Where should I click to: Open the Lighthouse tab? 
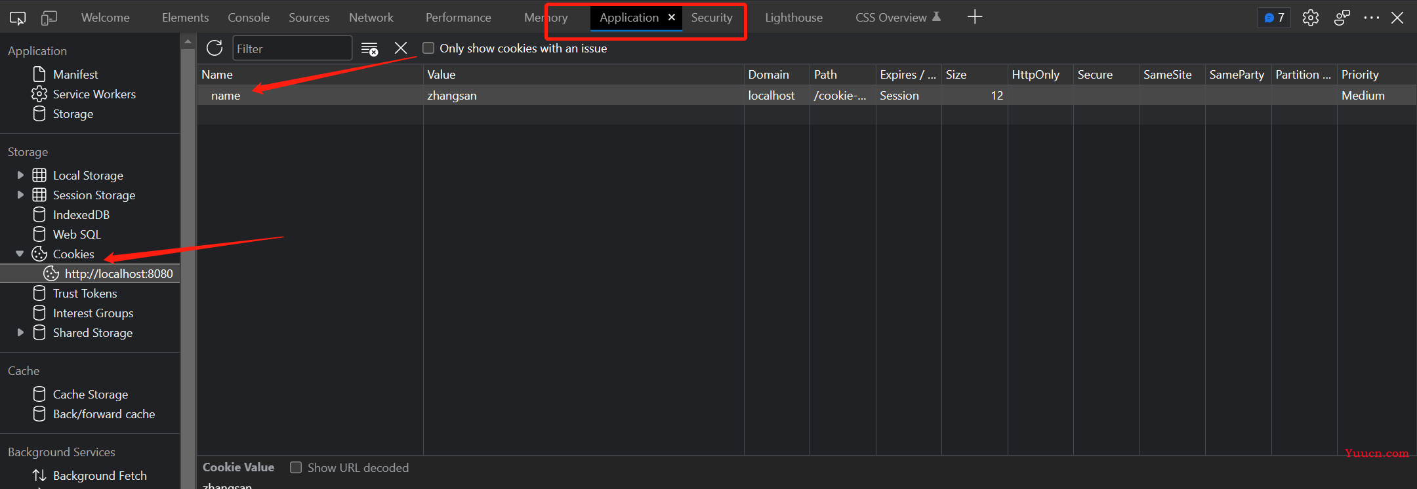tap(794, 18)
